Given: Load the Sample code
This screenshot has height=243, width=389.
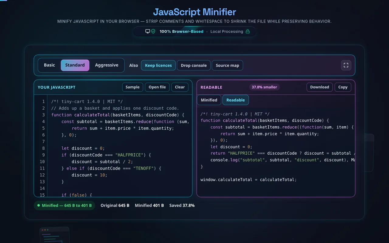Looking at the screenshot, I should tap(133, 87).
